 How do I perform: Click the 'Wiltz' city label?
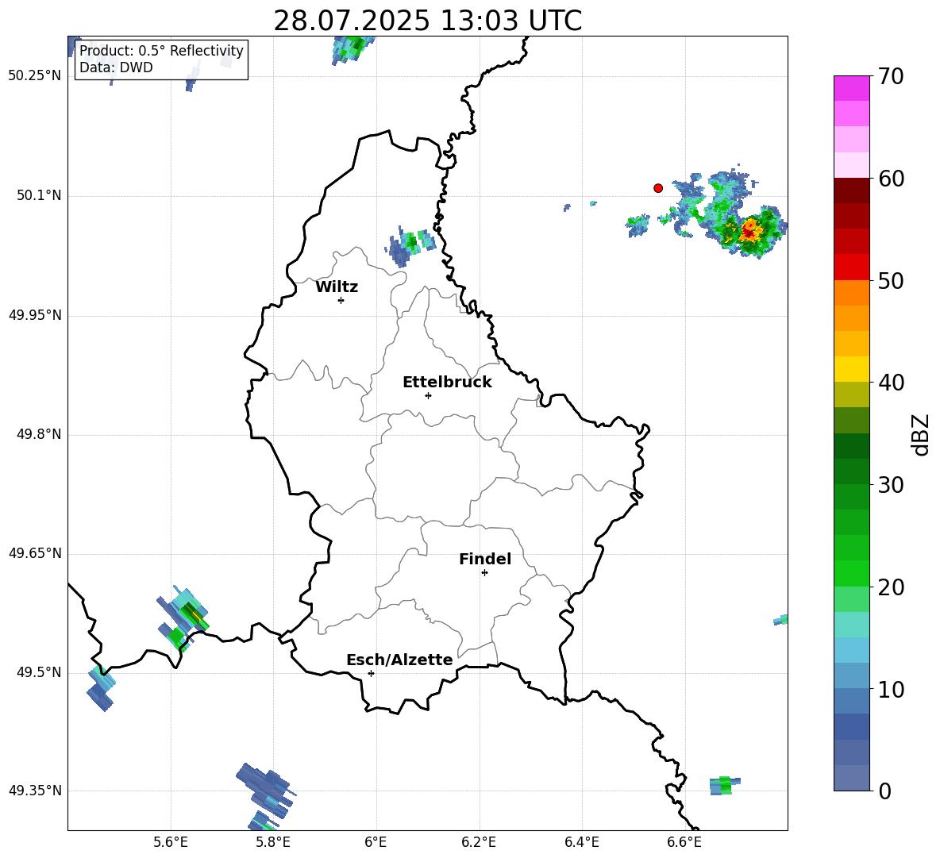(337, 287)
